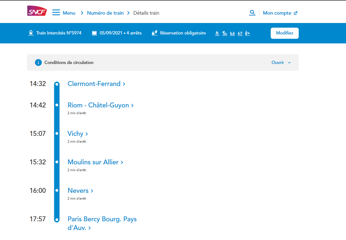Open the hamburger Menu
This screenshot has height=240, width=346.
click(64, 13)
